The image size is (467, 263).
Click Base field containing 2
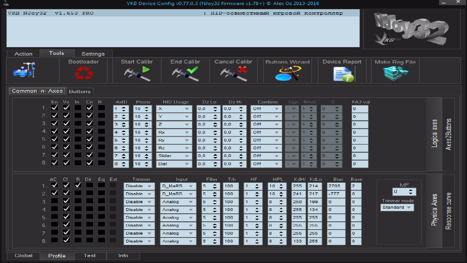coord(356,186)
